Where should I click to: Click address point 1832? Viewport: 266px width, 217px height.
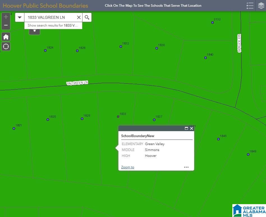tap(121, 46)
